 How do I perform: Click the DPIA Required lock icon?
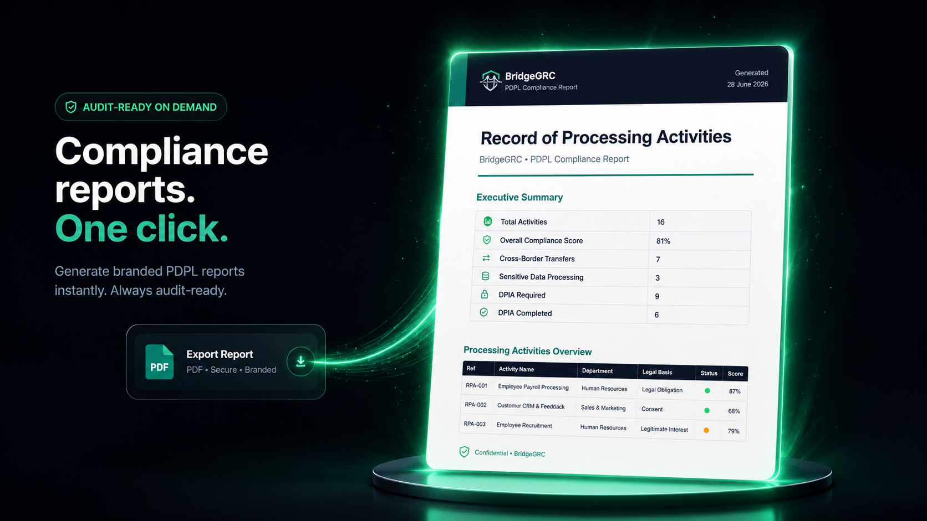click(485, 294)
